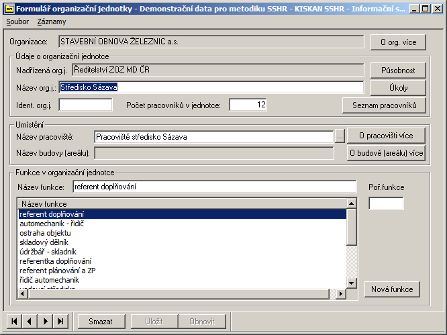This screenshot has width=447, height=335.
Task: Go to the previous record
Action: click(29, 322)
